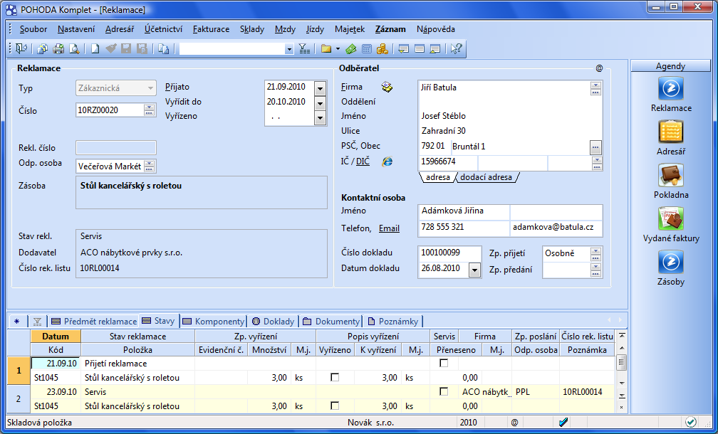Click the Firma field picker button

click(x=595, y=89)
